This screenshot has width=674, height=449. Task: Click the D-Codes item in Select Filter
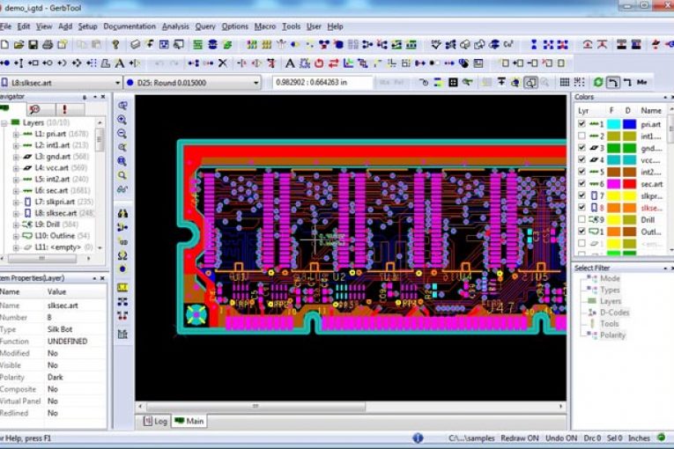614,313
